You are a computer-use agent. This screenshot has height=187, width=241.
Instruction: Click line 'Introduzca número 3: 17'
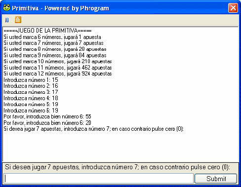point(31,92)
